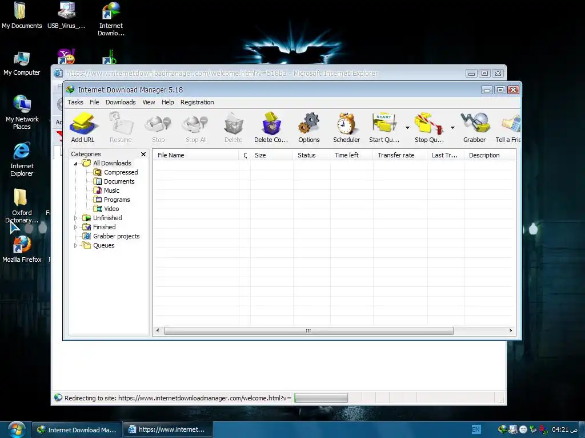This screenshot has height=438, width=585.
Task: Select the Video category
Action: click(111, 209)
